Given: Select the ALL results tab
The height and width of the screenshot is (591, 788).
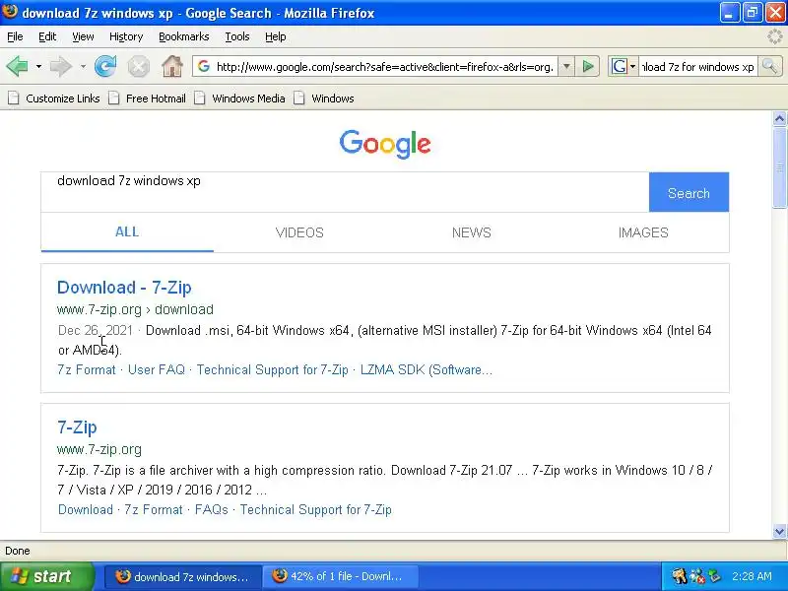Looking at the screenshot, I should pyautogui.click(x=127, y=231).
